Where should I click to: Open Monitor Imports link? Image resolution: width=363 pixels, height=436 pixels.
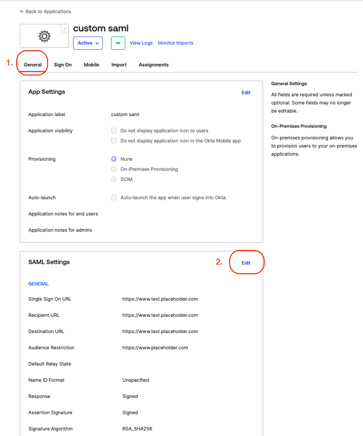[x=175, y=43]
